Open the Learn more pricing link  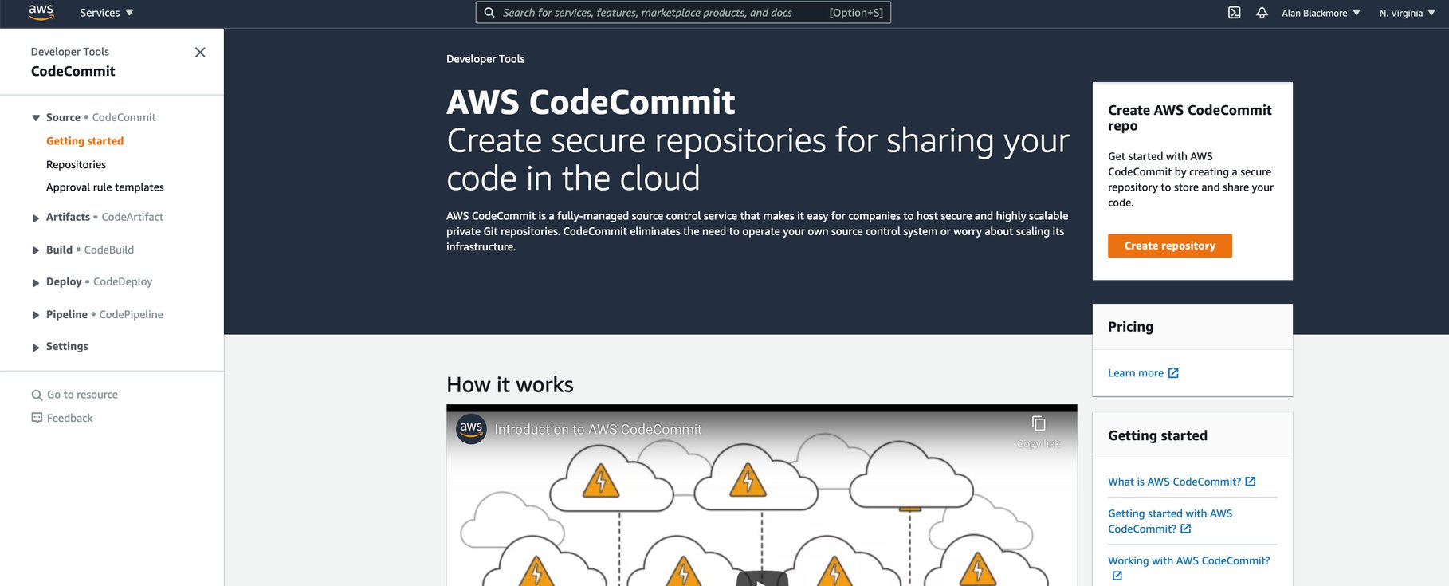tap(1135, 372)
